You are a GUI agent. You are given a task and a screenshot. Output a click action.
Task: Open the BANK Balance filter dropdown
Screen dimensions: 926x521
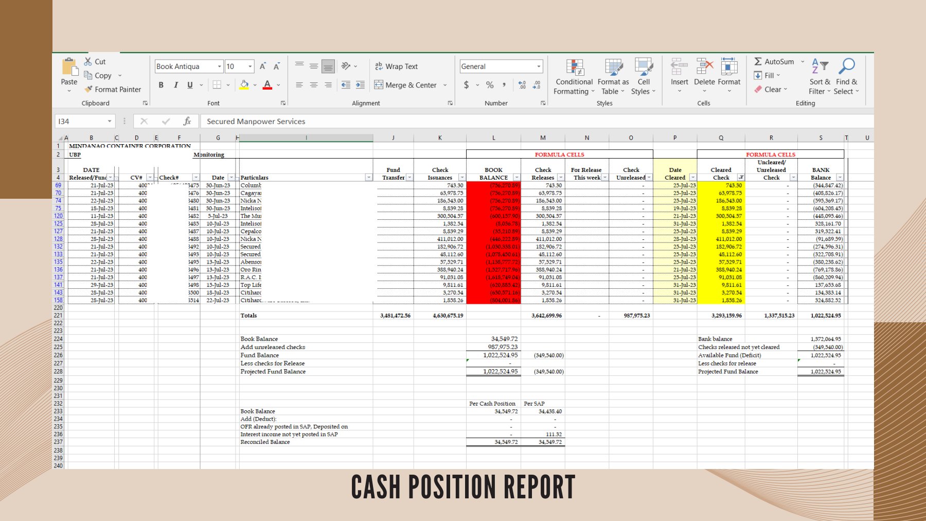[840, 178]
